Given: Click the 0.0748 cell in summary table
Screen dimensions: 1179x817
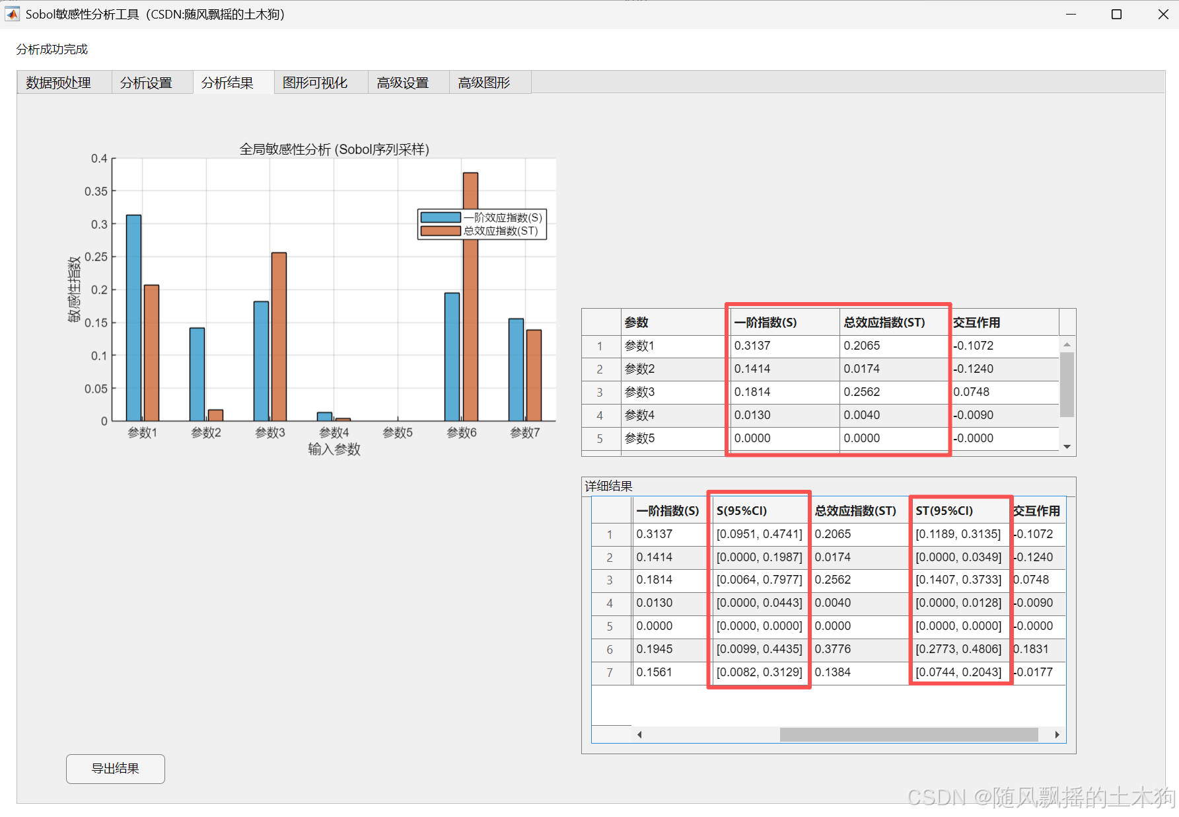Looking at the screenshot, I should (1005, 392).
